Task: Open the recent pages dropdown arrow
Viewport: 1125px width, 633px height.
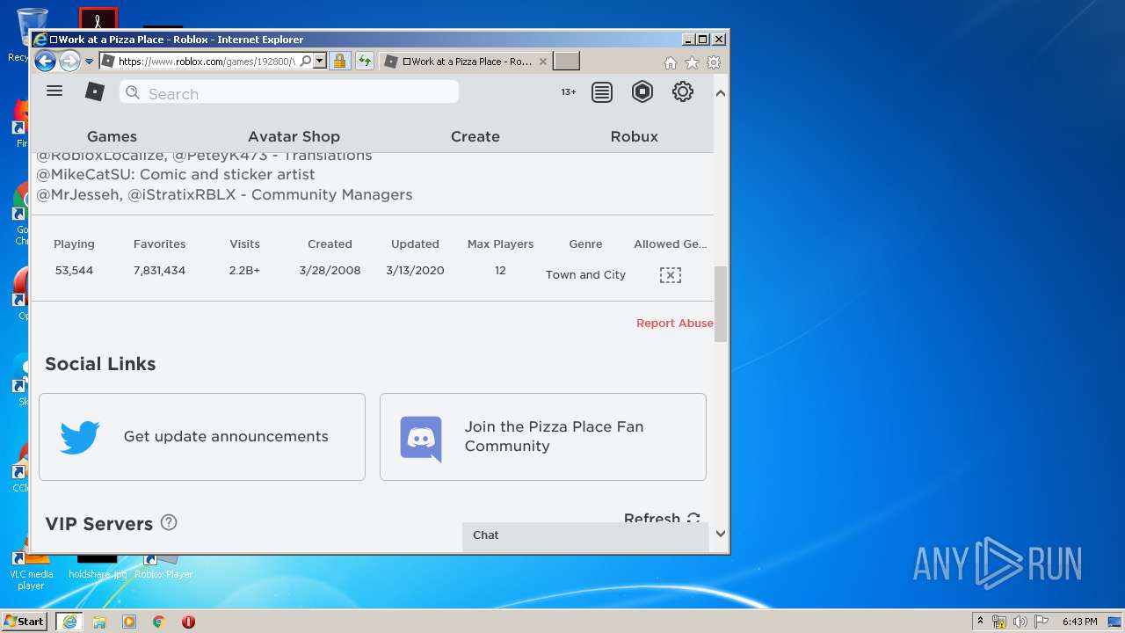Action: [x=89, y=62]
